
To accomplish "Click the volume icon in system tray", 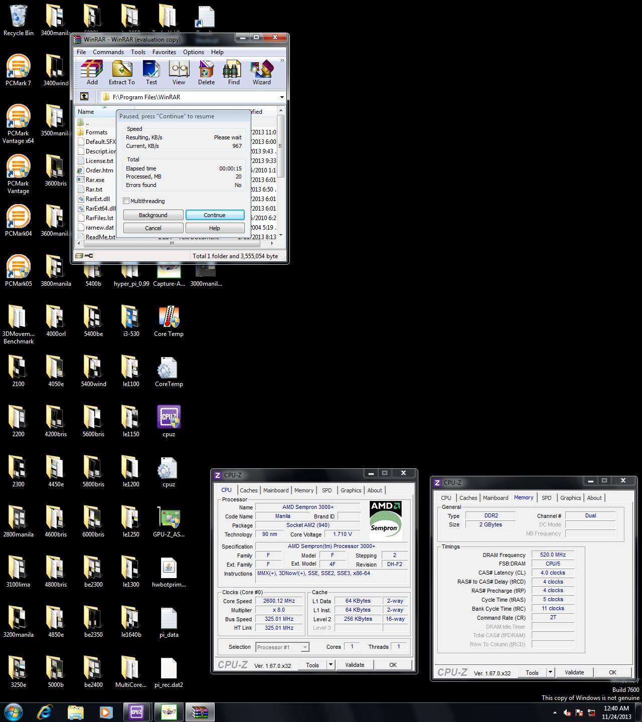I will pyautogui.click(x=567, y=712).
